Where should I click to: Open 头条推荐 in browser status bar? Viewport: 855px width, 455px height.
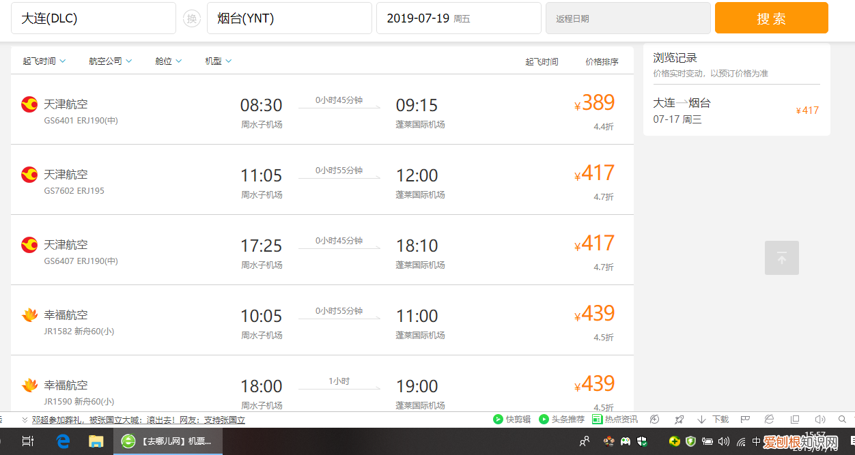(x=561, y=420)
